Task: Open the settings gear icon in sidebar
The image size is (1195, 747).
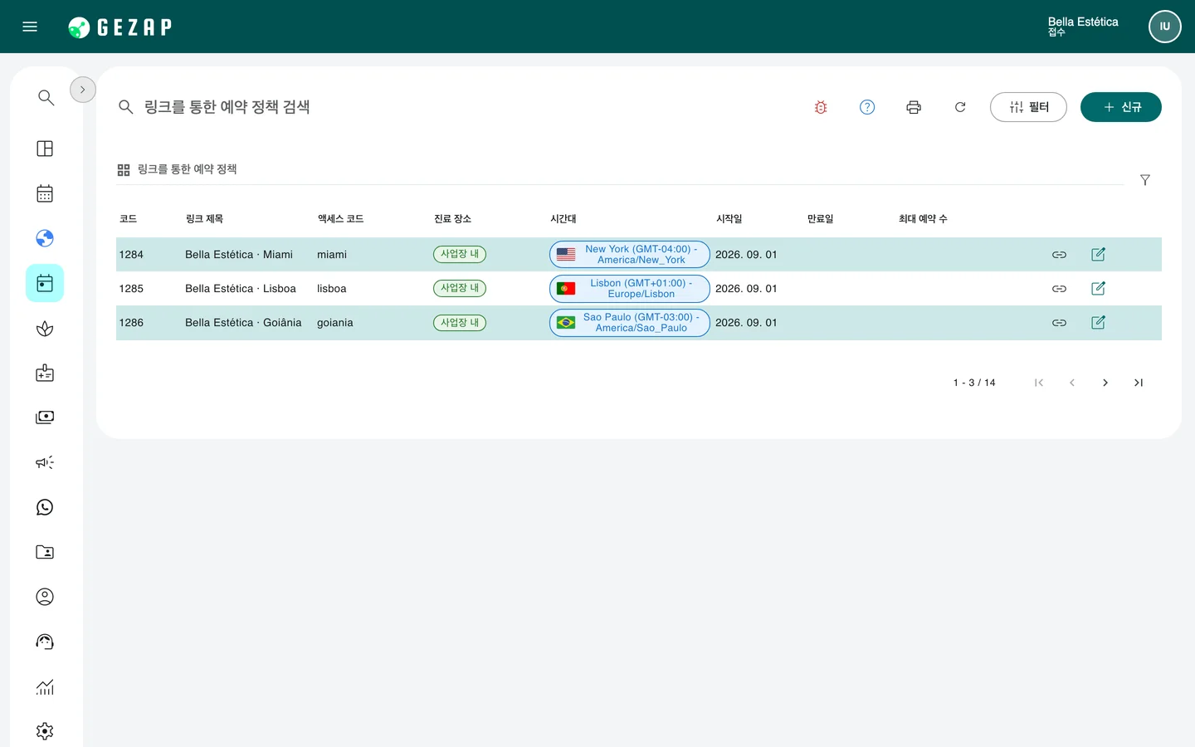Action: [x=45, y=731]
